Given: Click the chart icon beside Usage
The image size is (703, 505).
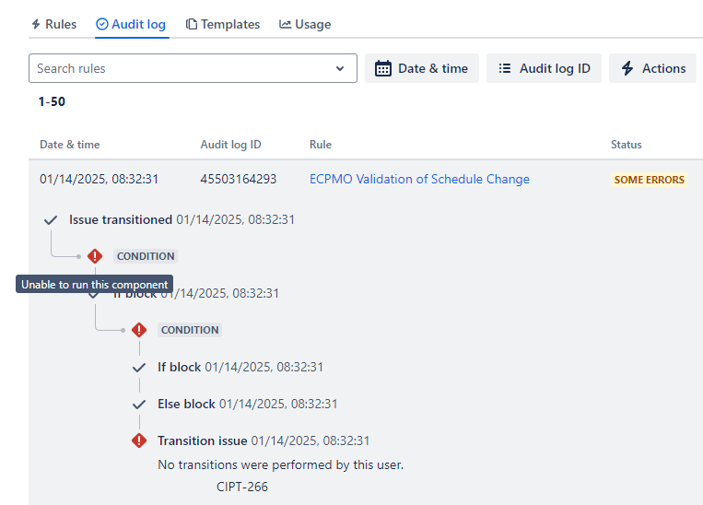Looking at the screenshot, I should pos(285,24).
